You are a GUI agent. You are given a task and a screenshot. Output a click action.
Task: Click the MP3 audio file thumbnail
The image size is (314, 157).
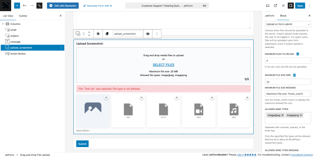click(x=234, y=111)
